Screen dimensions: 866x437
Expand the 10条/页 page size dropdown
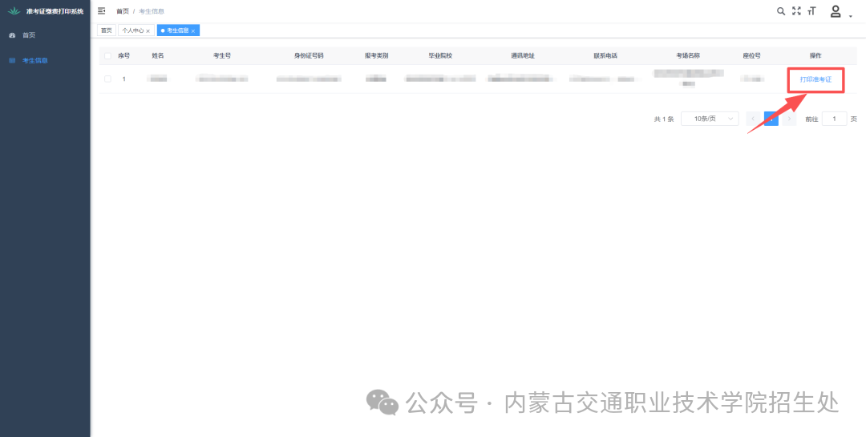coord(710,119)
